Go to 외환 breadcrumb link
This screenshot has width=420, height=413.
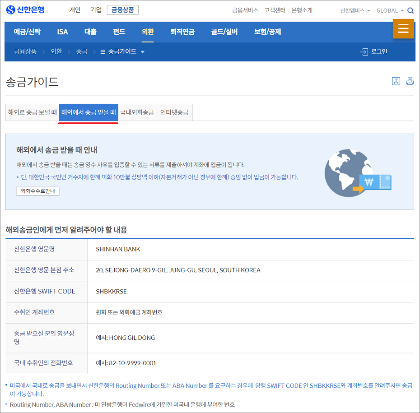pos(56,51)
